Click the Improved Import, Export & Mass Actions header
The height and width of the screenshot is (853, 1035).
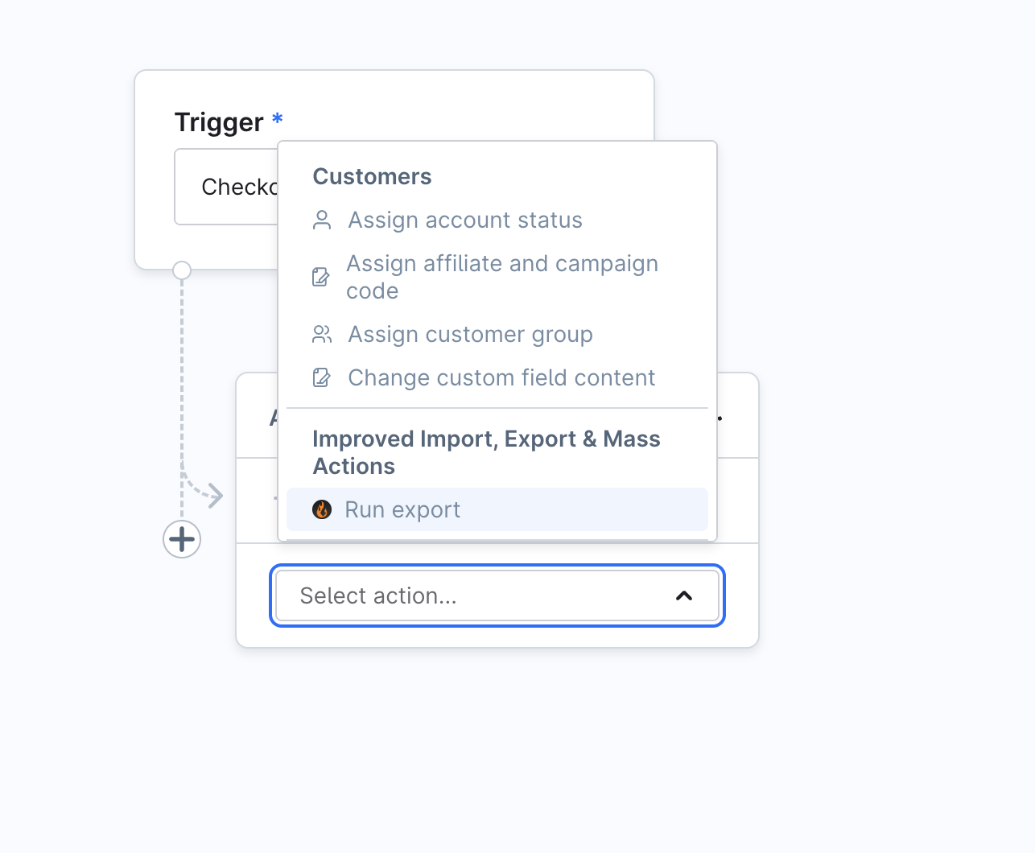[x=486, y=451]
